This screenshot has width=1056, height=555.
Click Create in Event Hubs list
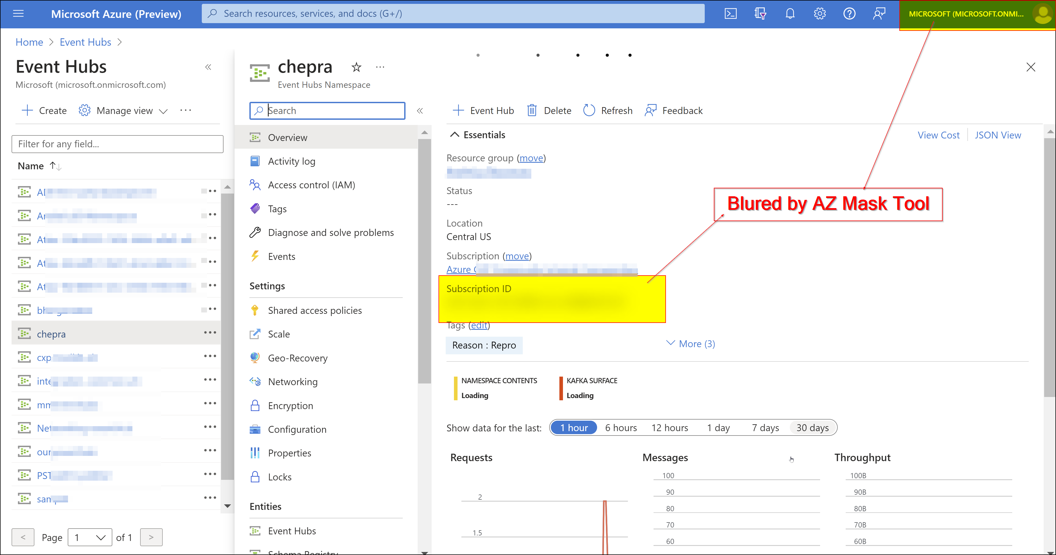(44, 111)
